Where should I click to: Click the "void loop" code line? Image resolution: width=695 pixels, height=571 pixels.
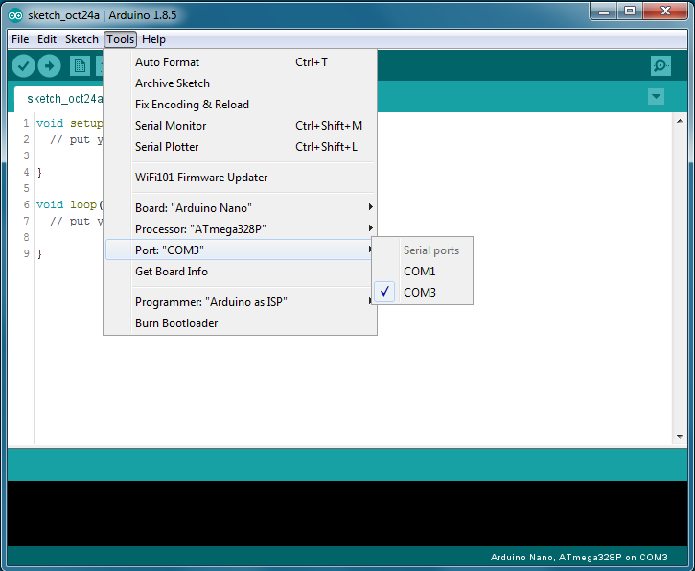pyautogui.click(x=70, y=204)
